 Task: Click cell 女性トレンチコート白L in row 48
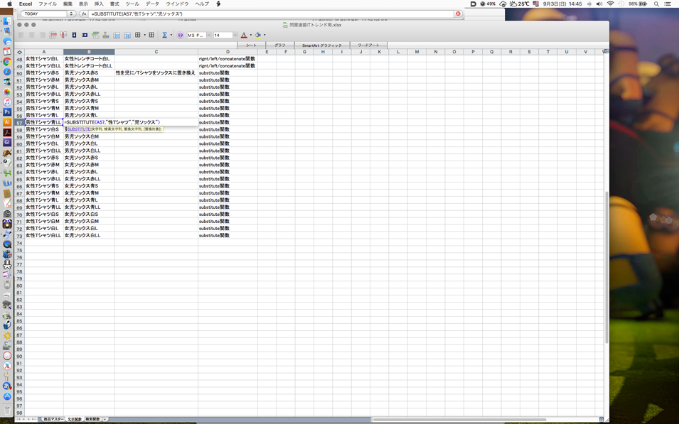click(89, 58)
